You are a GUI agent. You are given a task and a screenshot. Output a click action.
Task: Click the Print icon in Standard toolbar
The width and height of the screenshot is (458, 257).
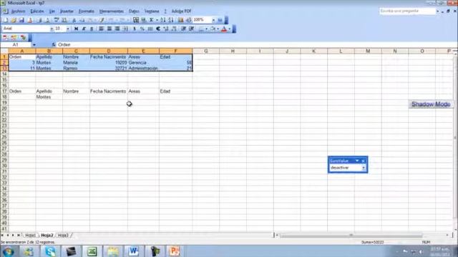pos(39,20)
